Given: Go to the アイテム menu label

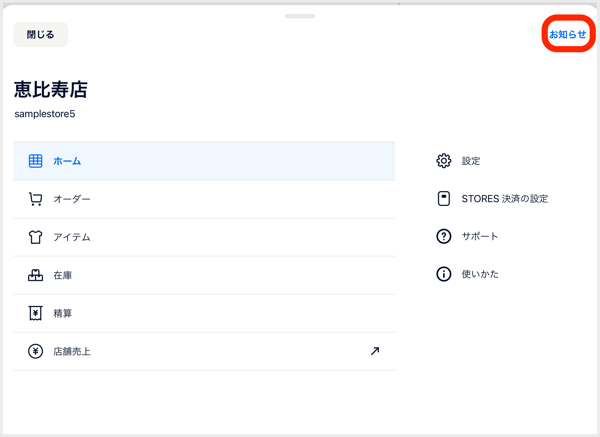Looking at the screenshot, I should click(x=72, y=237).
